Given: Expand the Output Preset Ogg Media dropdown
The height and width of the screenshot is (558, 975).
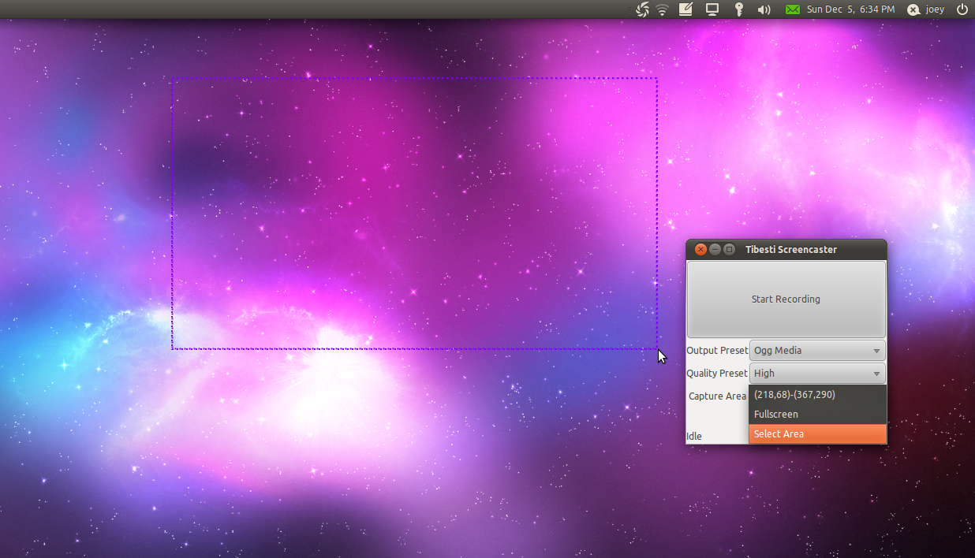Looking at the screenshot, I should coord(817,351).
